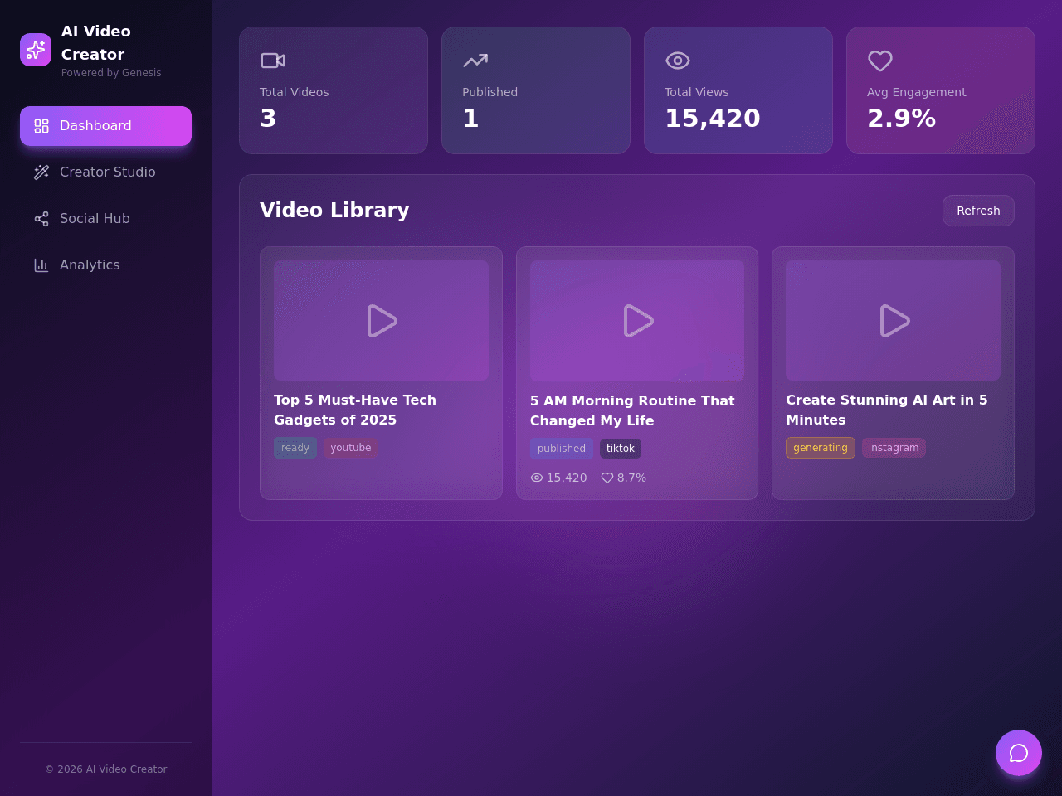Open the Dashboard menu item
Image resolution: width=1062 pixels, height=796 pixels.
tap(105, 126)
